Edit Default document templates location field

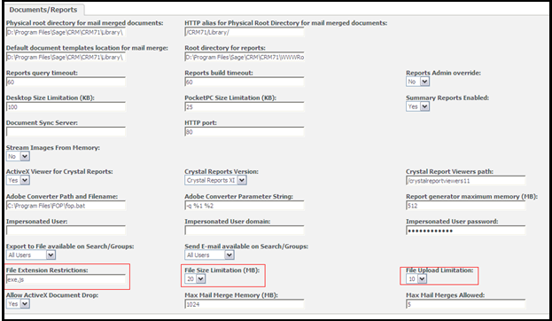pos(66,57)
